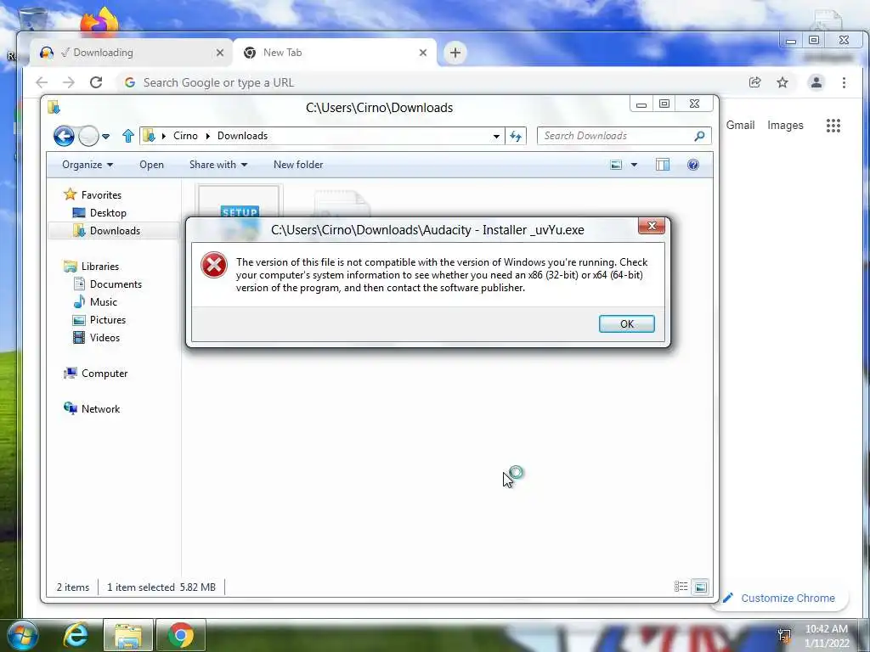
Task: Create a New folder
Action: click(x=298, y=165)
